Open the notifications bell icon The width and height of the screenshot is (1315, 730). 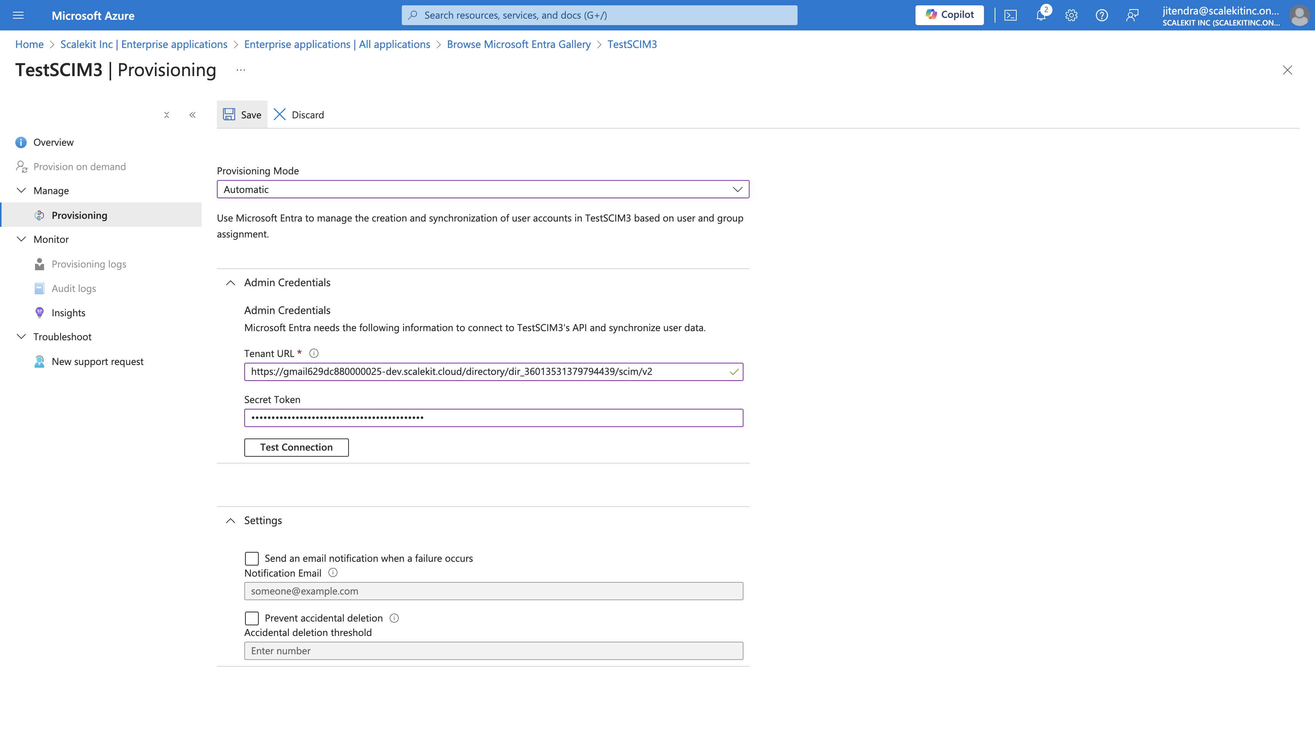pos(1040,15)
